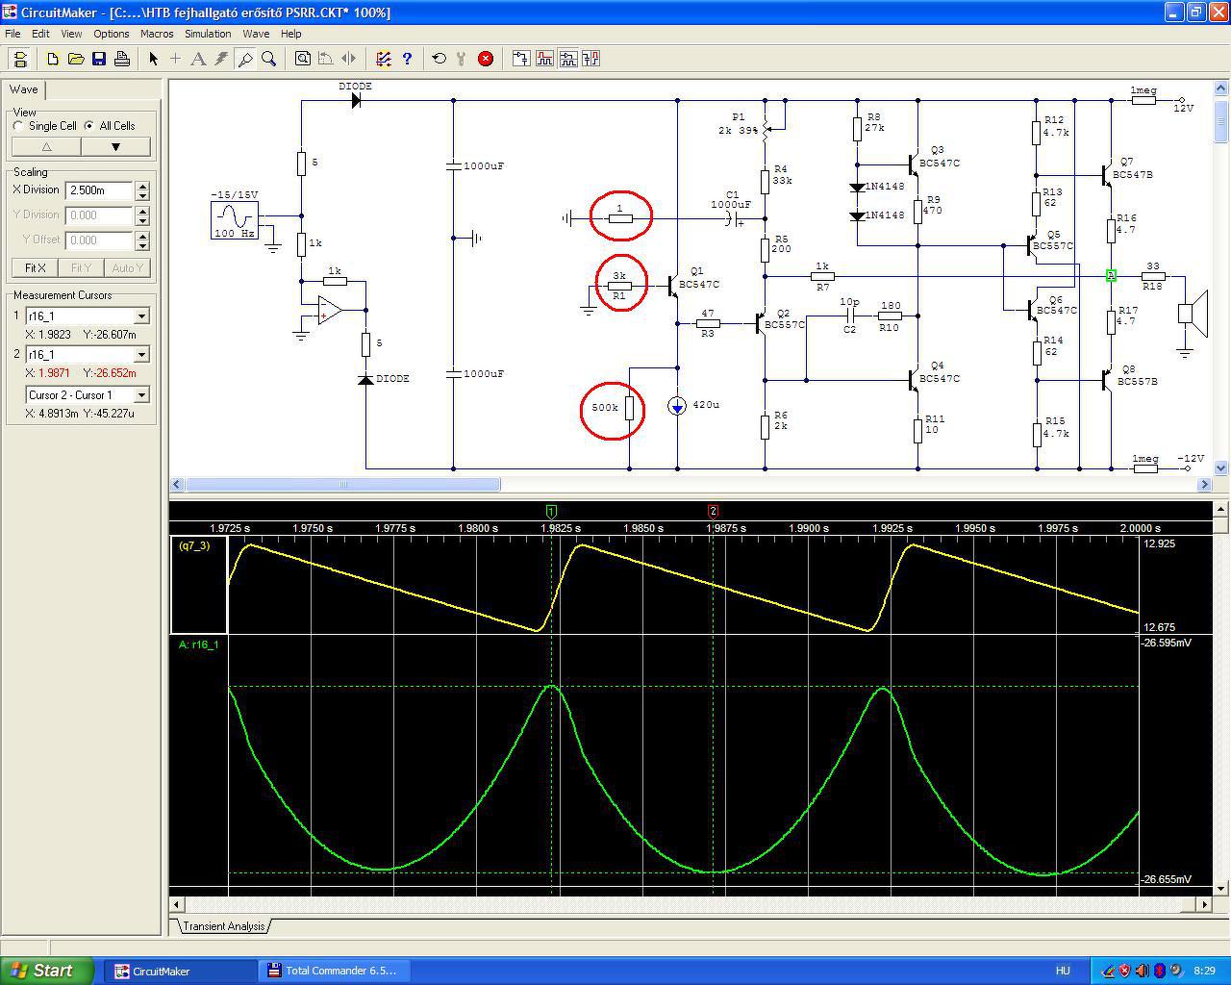The width and height of the screenshot is (1231, 985).
Task: Click the schematic vertical scrollbar down arrow
Action: click(1222, 468)
